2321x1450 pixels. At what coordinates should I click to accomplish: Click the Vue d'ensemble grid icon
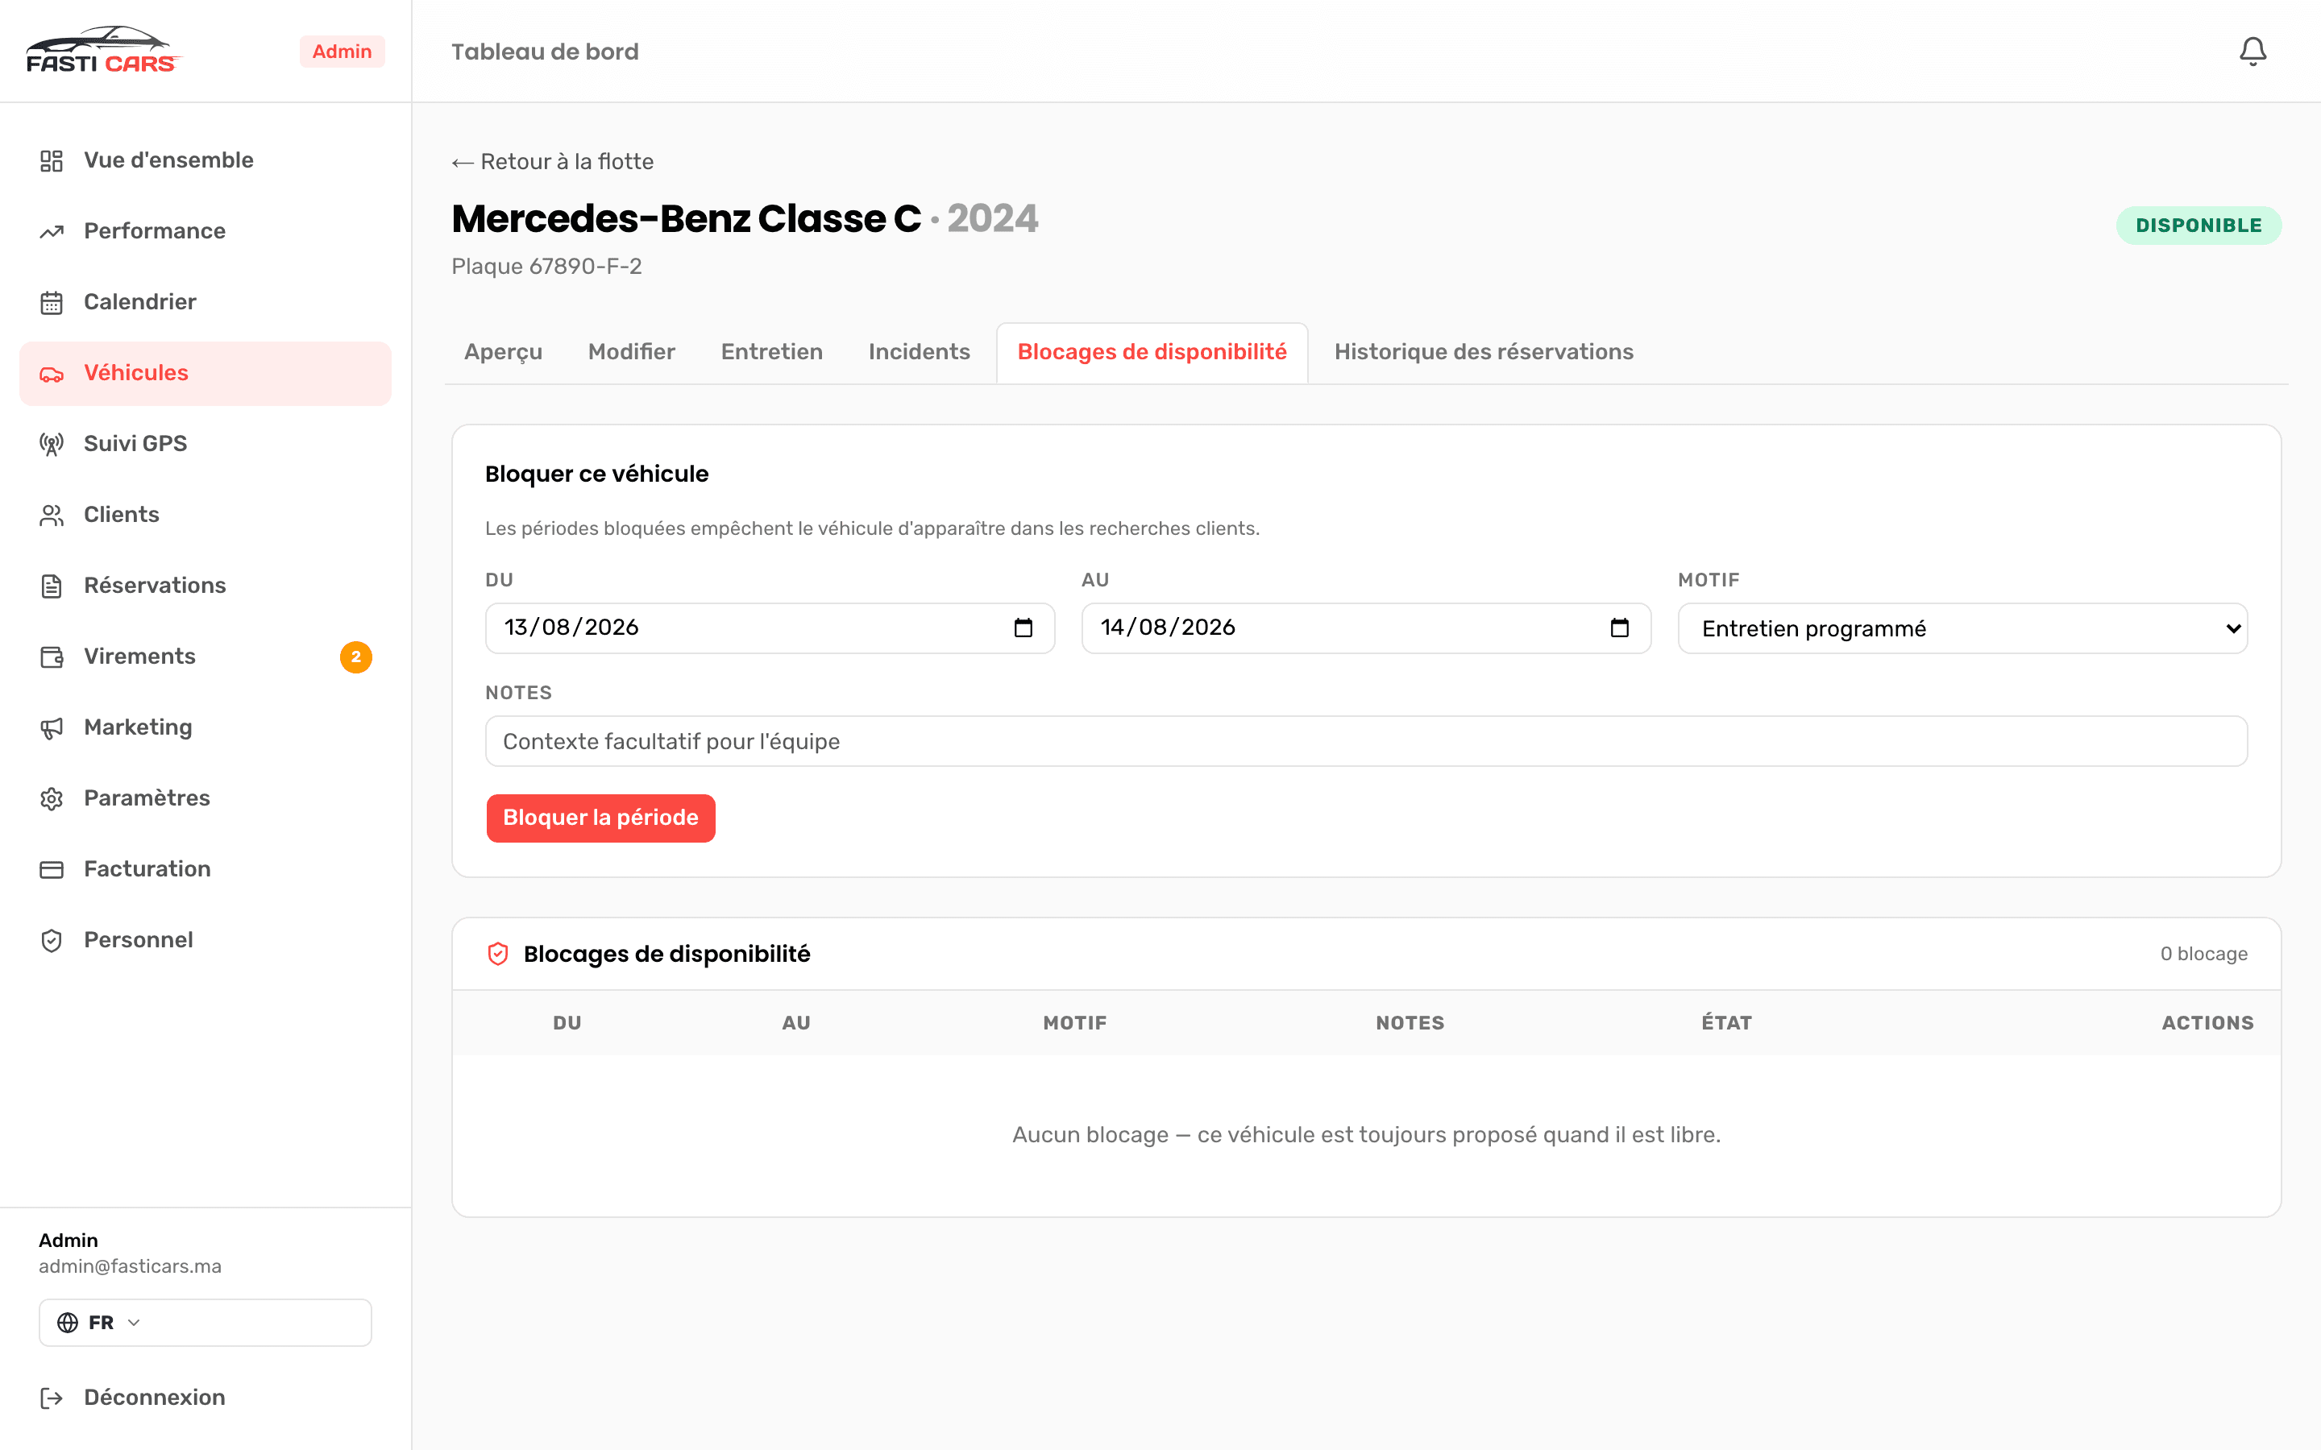pos(52,160)
